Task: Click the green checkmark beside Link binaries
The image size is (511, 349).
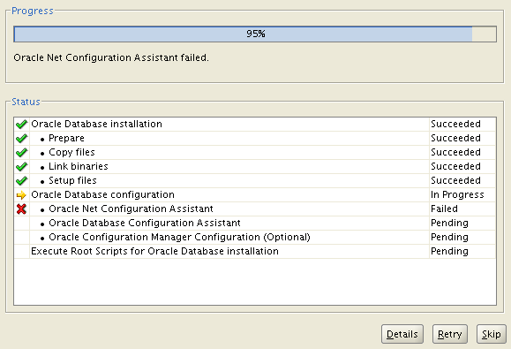Action: point(21,167)
